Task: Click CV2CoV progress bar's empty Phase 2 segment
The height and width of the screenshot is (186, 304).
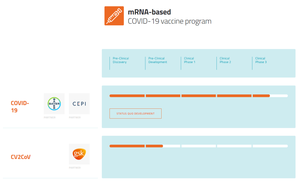Action: pyautogui.click(x=234, y=146)
